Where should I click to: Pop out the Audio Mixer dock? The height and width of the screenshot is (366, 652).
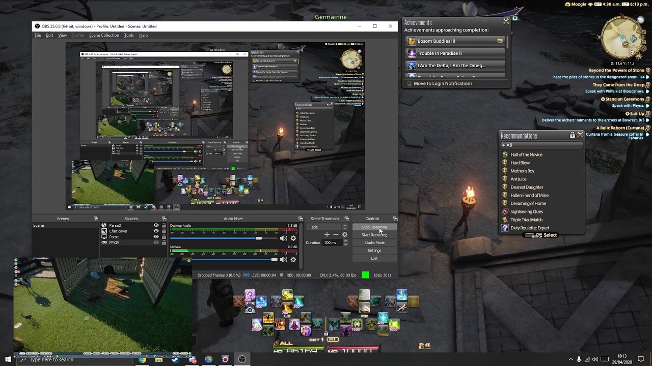[x=301, y=219]
